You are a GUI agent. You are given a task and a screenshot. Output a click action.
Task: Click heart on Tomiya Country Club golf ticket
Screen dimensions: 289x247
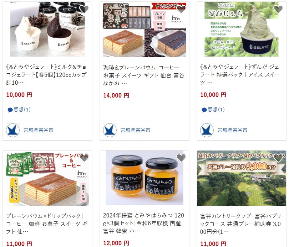[x=278, y=158]
